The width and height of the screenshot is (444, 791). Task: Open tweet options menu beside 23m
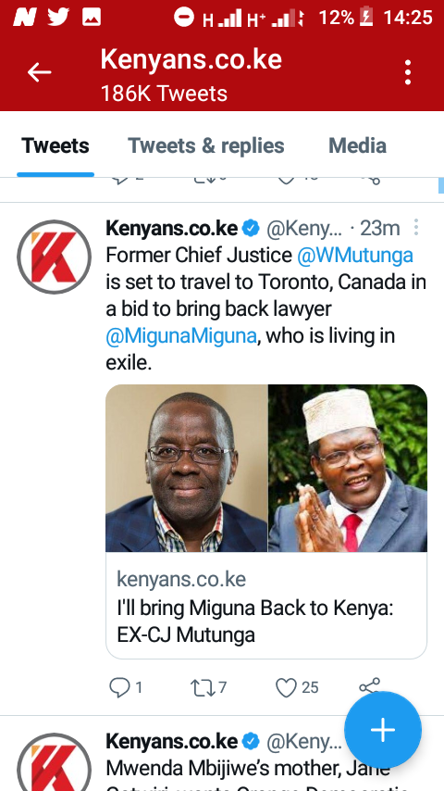point(415,228)
